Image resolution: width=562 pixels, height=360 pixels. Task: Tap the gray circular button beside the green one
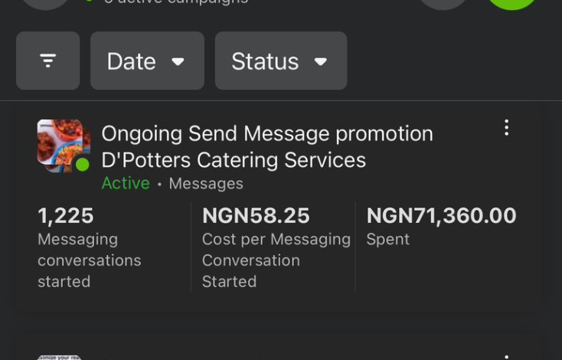[443, 3]
